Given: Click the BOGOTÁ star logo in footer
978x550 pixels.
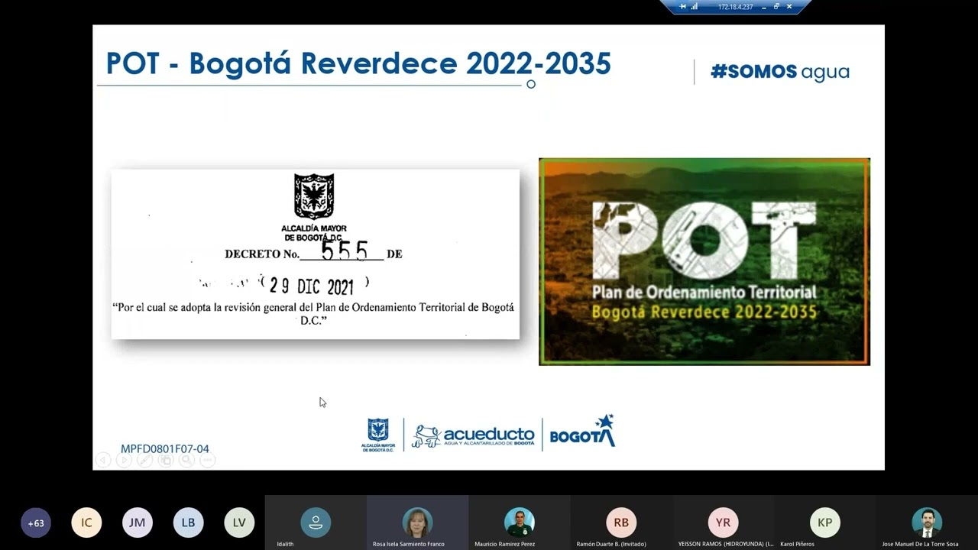Looking at the screenshot, I should tap(582, 432).
